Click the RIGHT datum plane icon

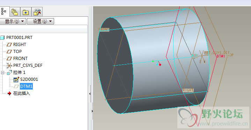9,45
